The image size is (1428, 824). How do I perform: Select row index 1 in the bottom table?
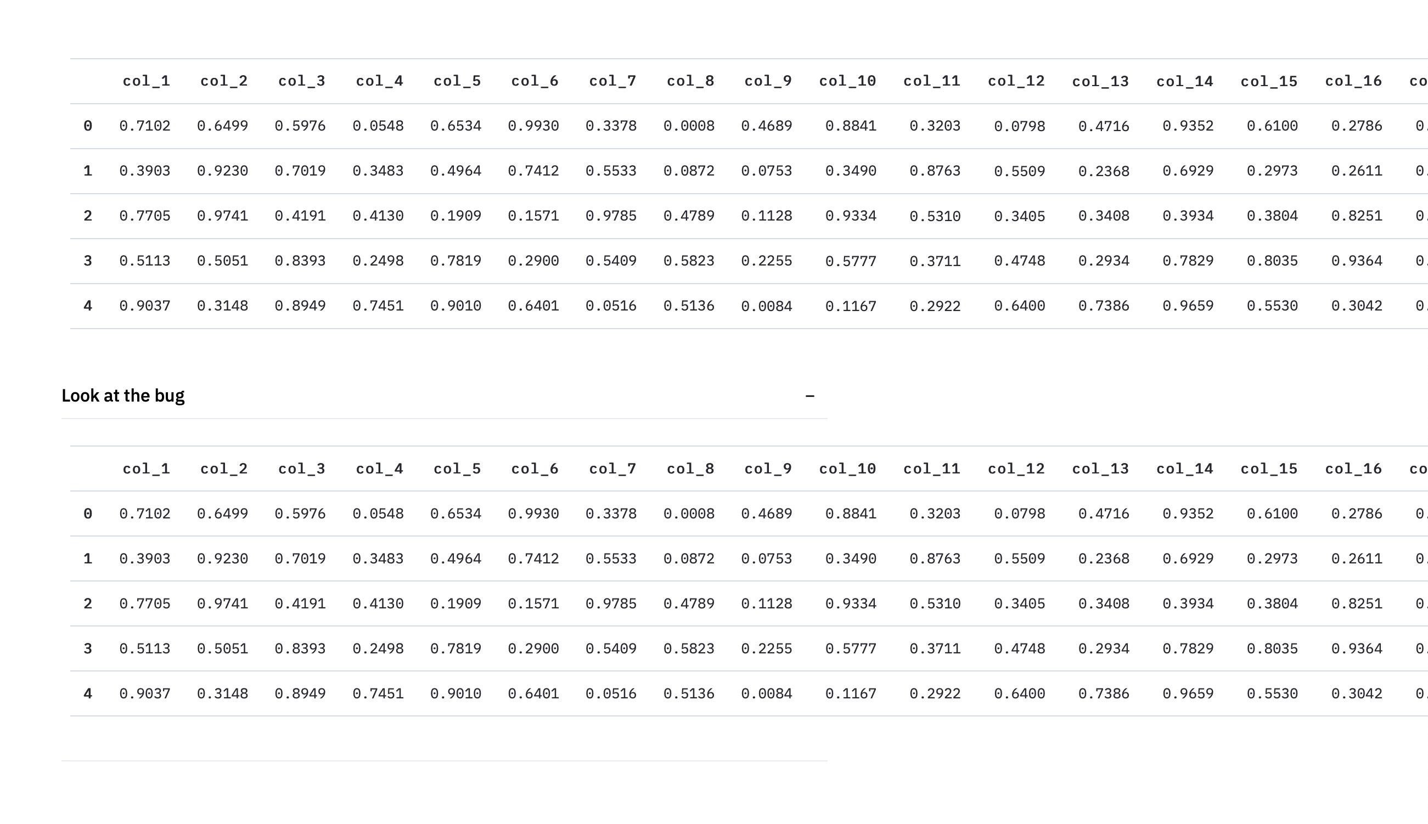pos(87,558)
